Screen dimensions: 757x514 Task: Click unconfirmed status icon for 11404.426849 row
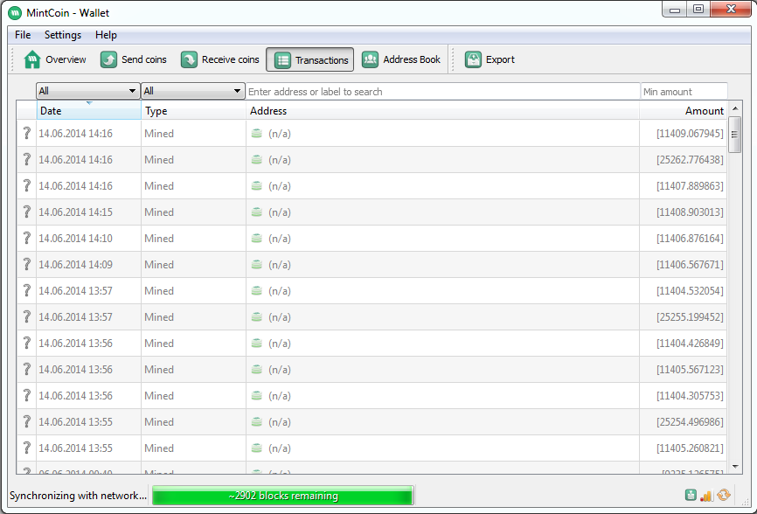click(27, 344)
